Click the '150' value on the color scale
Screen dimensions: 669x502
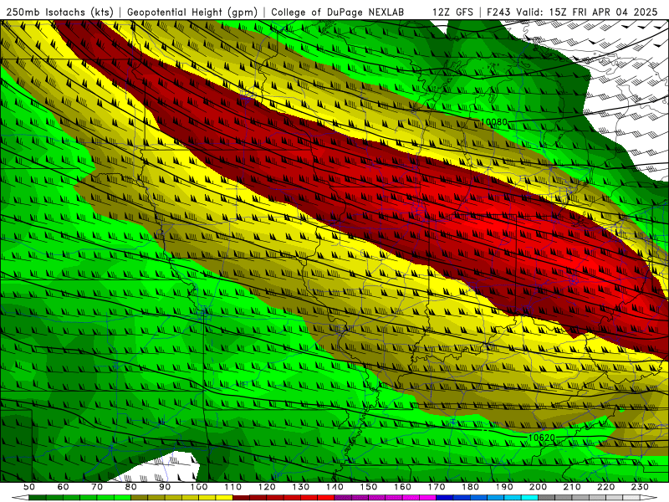coord(369,487)
